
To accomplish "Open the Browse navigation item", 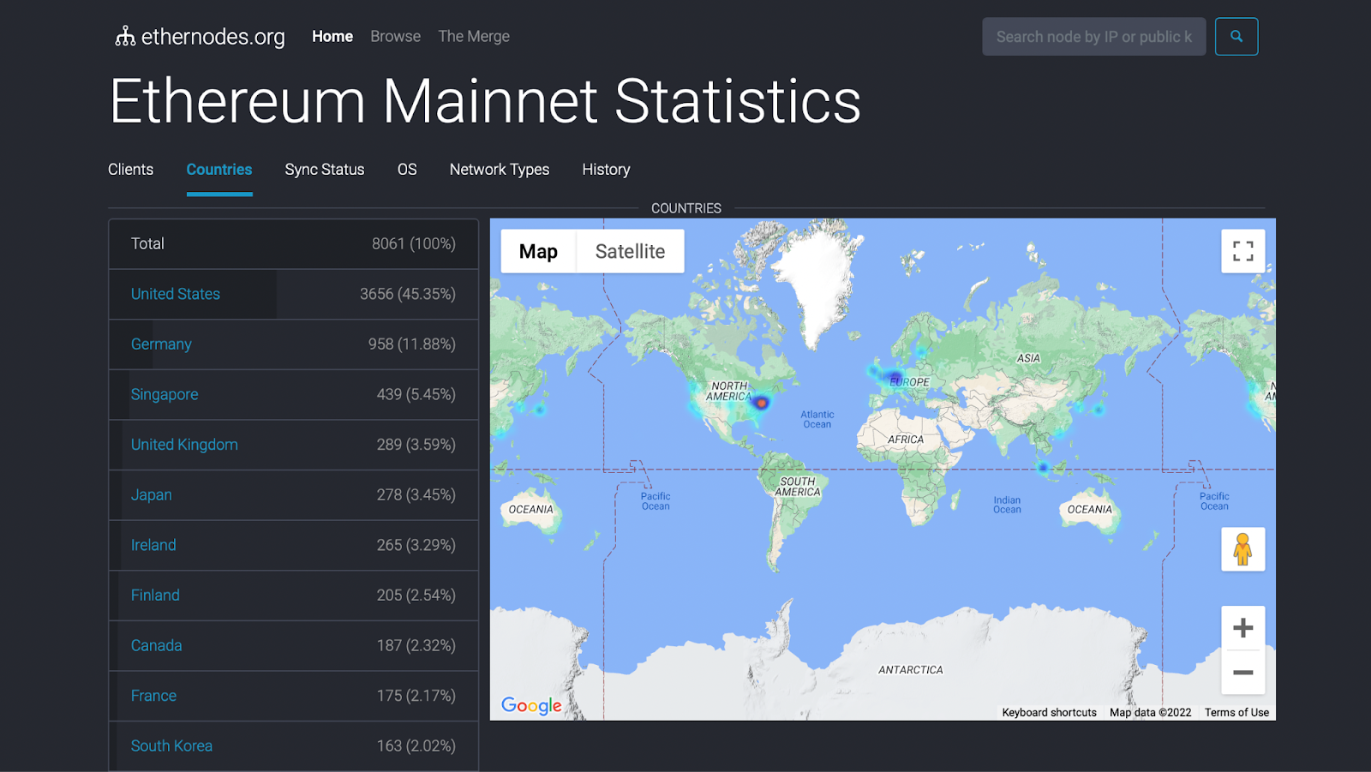I will (396, 37).
